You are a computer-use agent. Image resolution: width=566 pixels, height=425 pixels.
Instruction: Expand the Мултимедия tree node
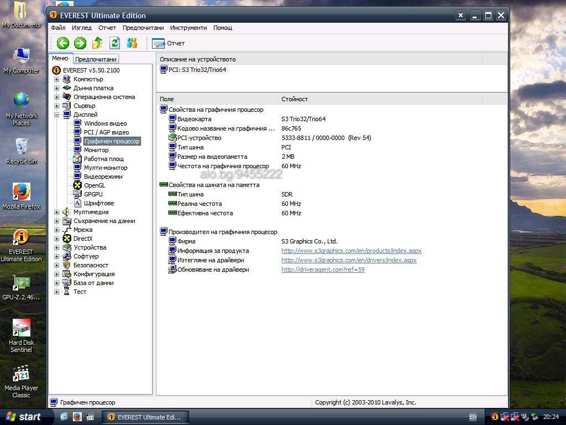[x=57, y=212]
